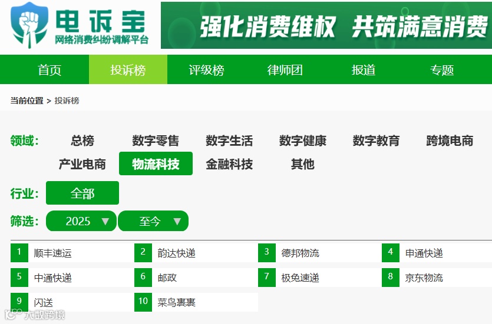Open rank 7 极兔速递 entry
492x324 pixels.
(320, 278)
